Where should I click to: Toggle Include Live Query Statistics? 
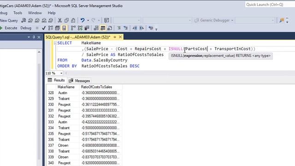tap(80, 28)
